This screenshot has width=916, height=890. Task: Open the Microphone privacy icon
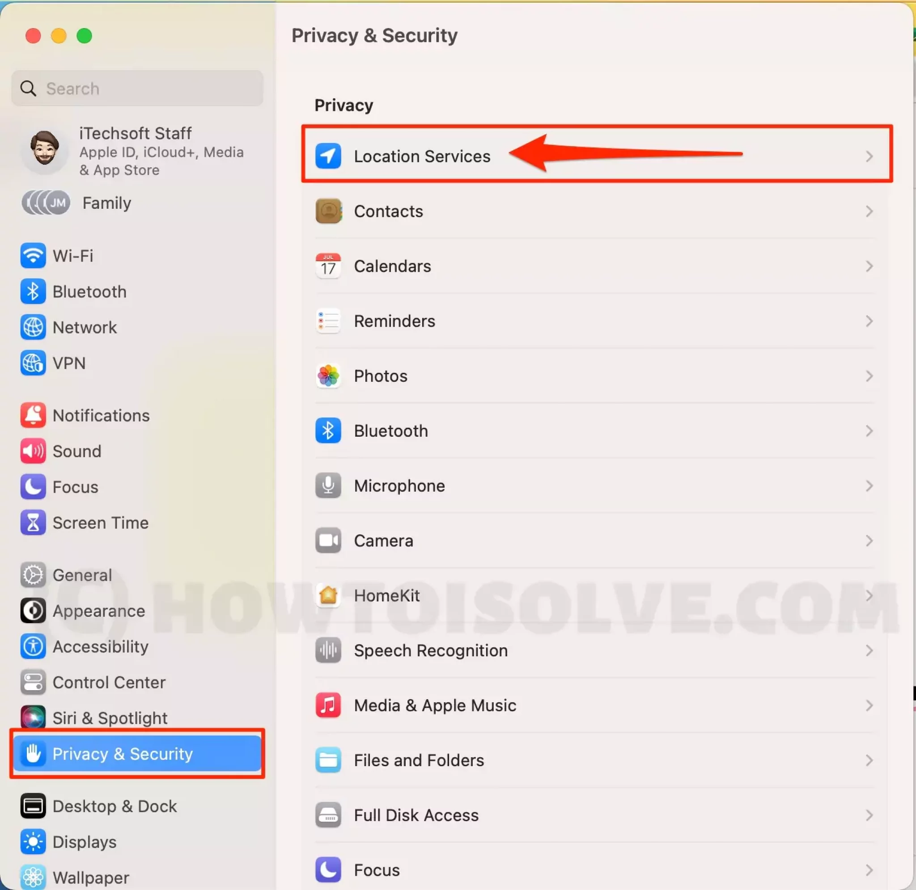328,485
